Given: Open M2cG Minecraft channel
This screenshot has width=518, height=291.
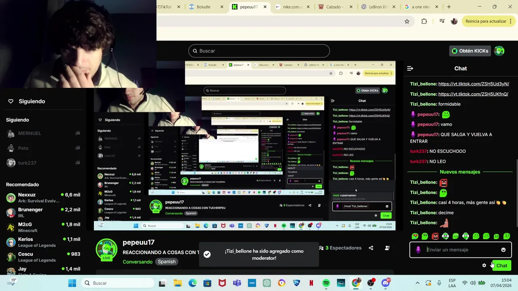Looking at the screenshot, I should [x=43, y=227].
